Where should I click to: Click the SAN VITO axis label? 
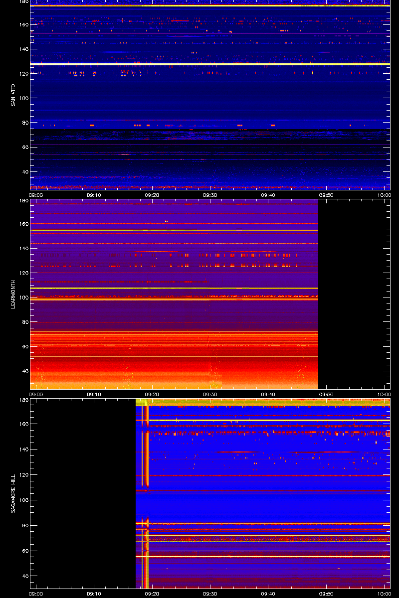point(13,95)
